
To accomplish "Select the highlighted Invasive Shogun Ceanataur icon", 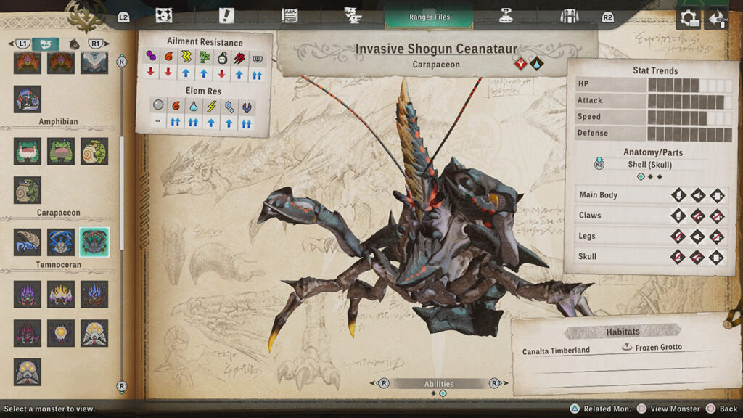I will 94,242.
